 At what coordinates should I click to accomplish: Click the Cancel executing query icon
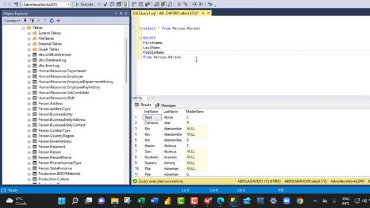pos(99,4)
